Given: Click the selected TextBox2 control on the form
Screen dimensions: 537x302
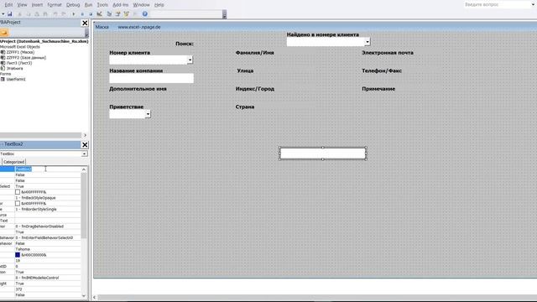Looking at the screenshot, I should tap(322, 153).
